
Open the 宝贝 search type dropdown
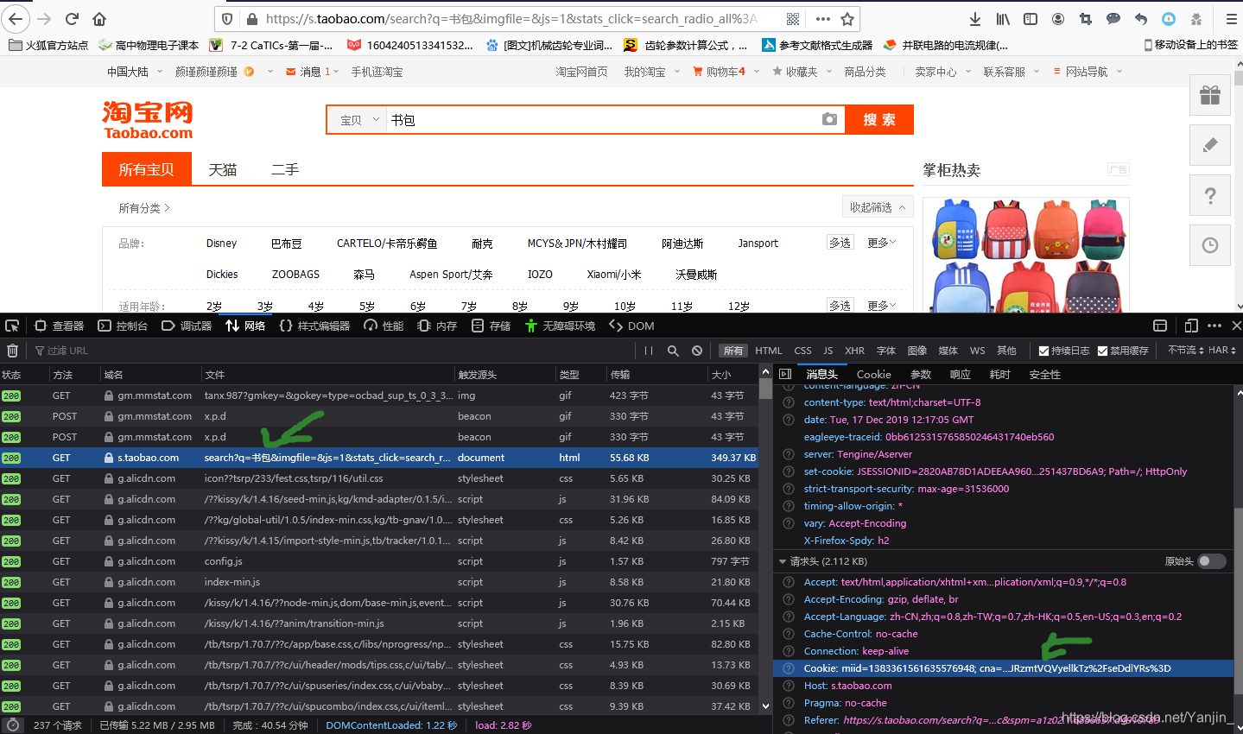(x=358, y=120)
